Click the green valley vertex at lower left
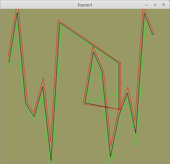The width and height of the screenshot is (170, 164). [x=35, y=121]
